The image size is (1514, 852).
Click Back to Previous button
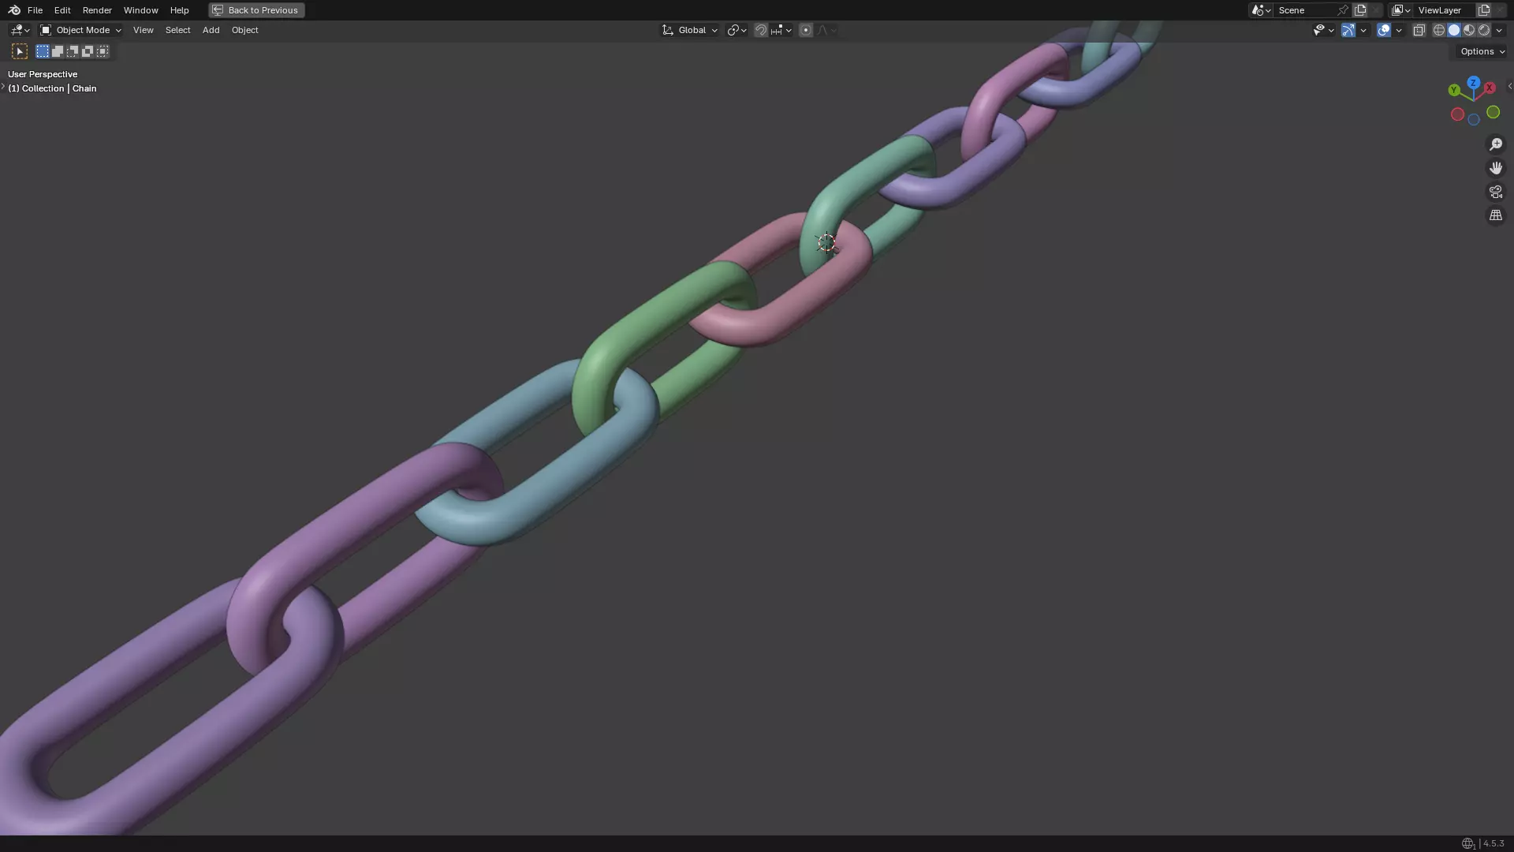tap(256, 10)
